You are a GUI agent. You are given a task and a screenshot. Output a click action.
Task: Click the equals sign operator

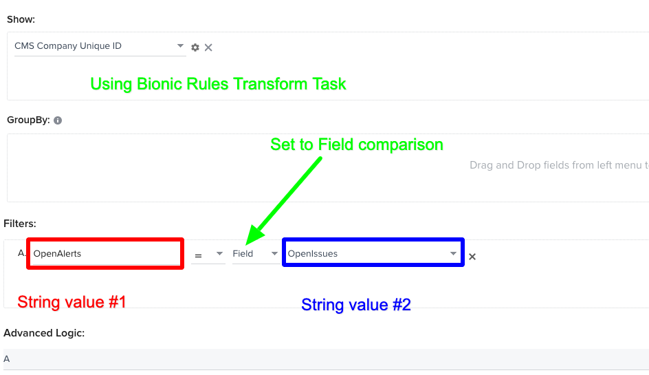click(198, 256)
